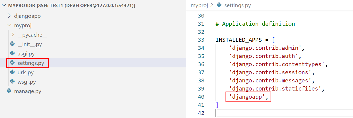Expand the djangoapp folder chevron

click(9, 16)
